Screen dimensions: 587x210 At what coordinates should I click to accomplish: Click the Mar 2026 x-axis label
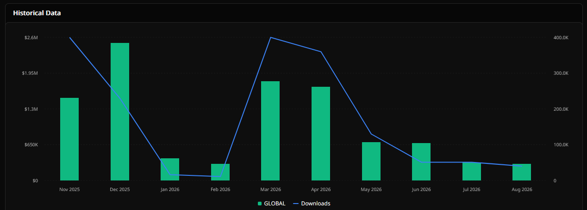(270, 189)
